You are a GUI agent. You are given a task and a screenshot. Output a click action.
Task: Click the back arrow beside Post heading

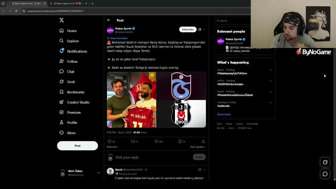[109, 20]
